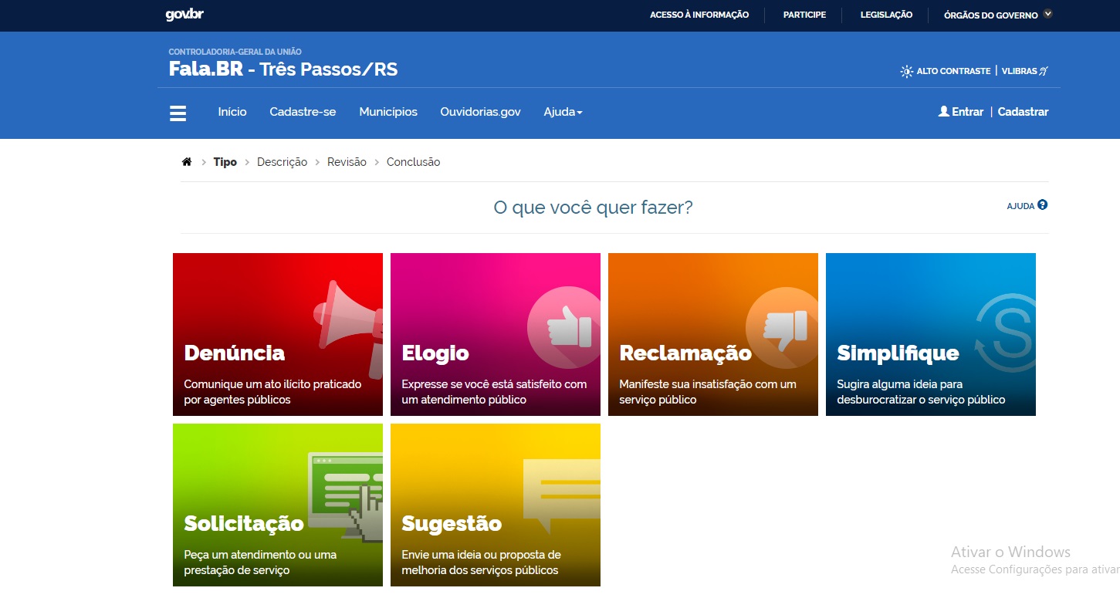This screenshot has height=598, width=1120.
Task: Click the AJUDA question mark help icon
Action: [x=1043, y=204]
